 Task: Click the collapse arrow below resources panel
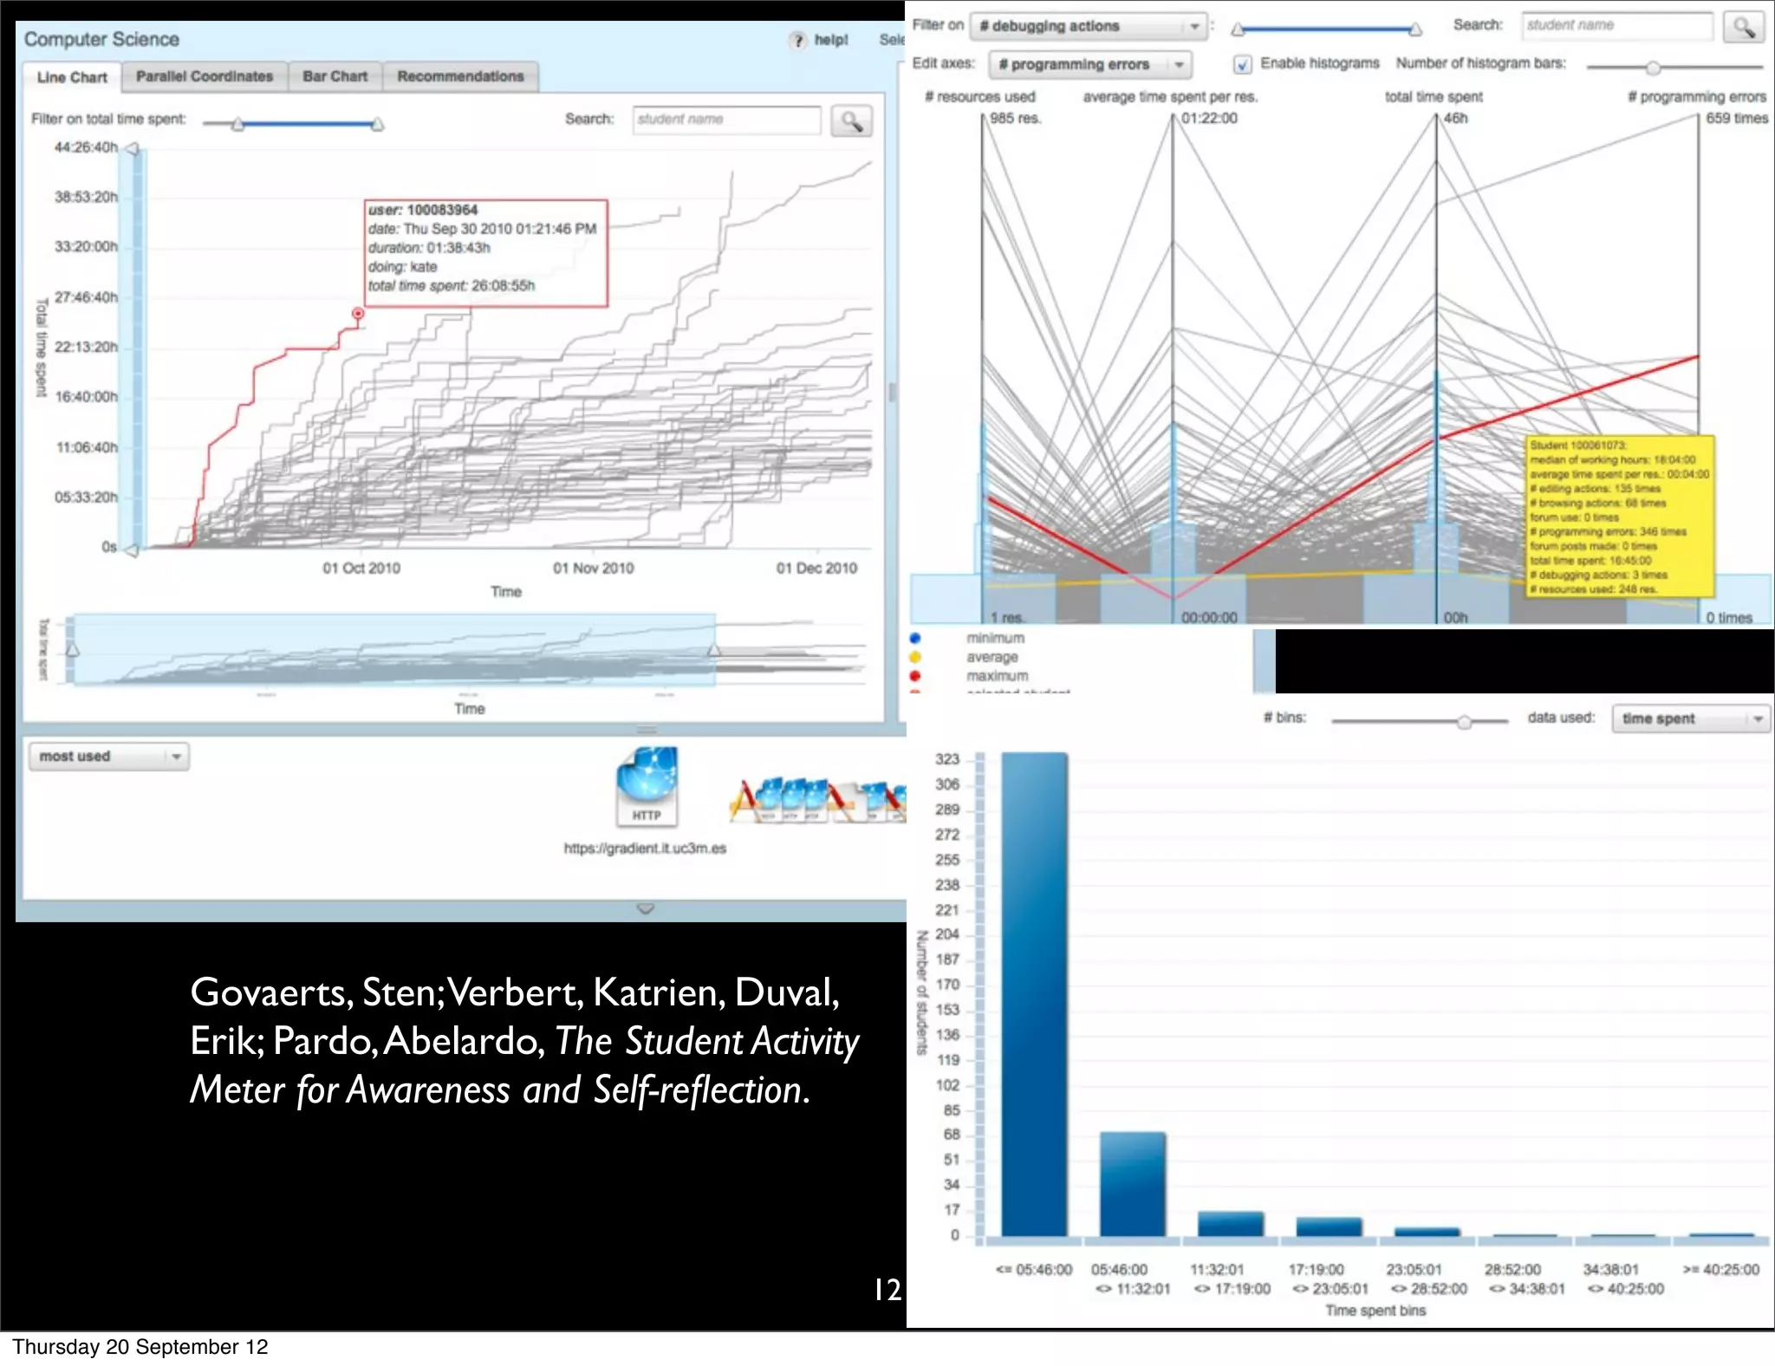(646, 908)
